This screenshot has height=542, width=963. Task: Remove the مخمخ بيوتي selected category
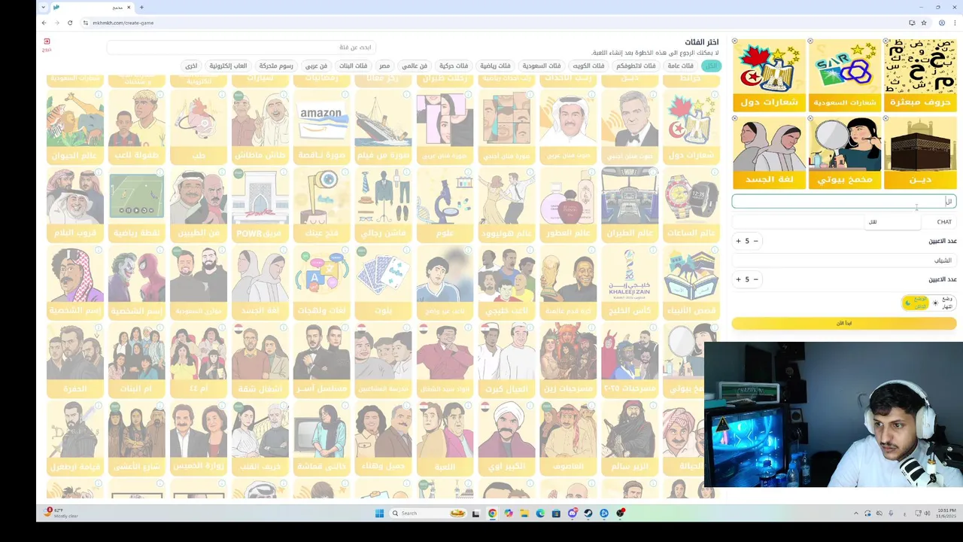pos(810,118)
